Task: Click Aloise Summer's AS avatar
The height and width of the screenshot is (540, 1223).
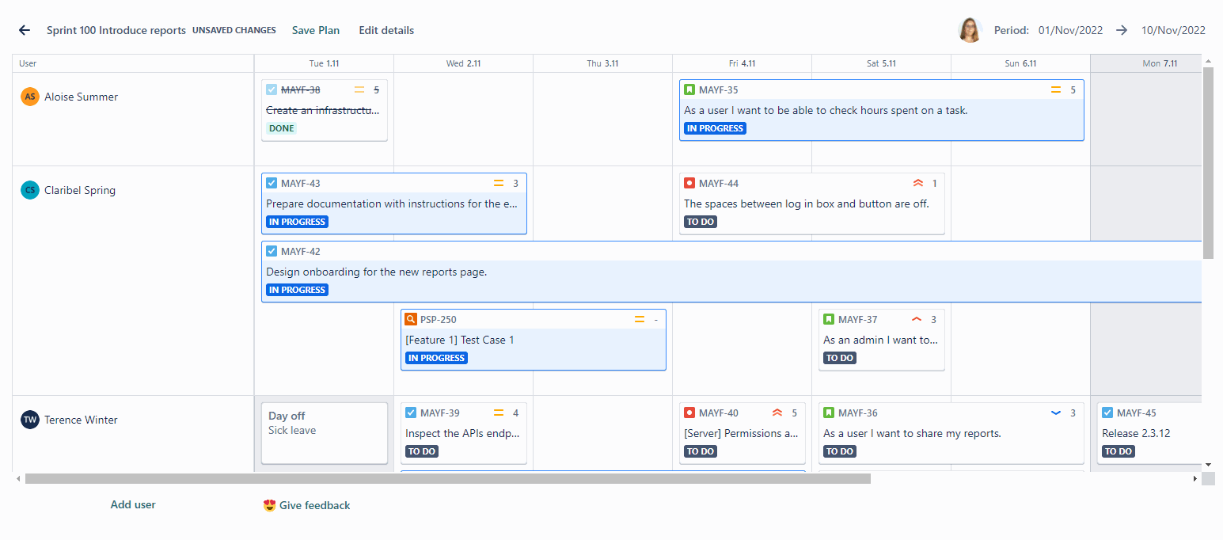Action: click(30, 97)
